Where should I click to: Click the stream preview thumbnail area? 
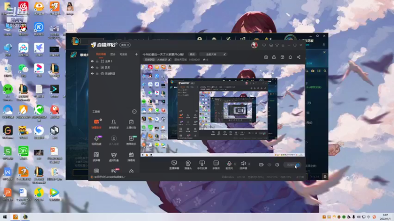point(223,110)
